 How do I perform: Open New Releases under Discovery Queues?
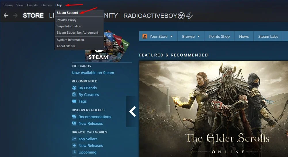point(91,123)
